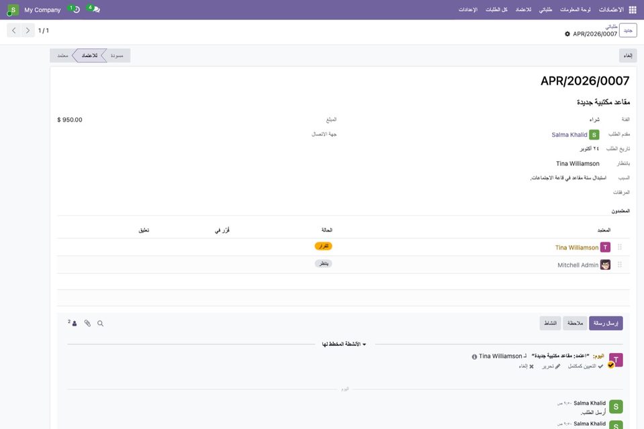Click the info icon next to Tina Williamson activity
Image resolution: width=644 pixels, height=429 pixels.
tap(474, 356)
